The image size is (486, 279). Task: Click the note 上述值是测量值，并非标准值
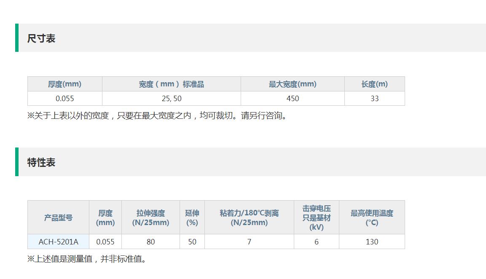(87, 259)
